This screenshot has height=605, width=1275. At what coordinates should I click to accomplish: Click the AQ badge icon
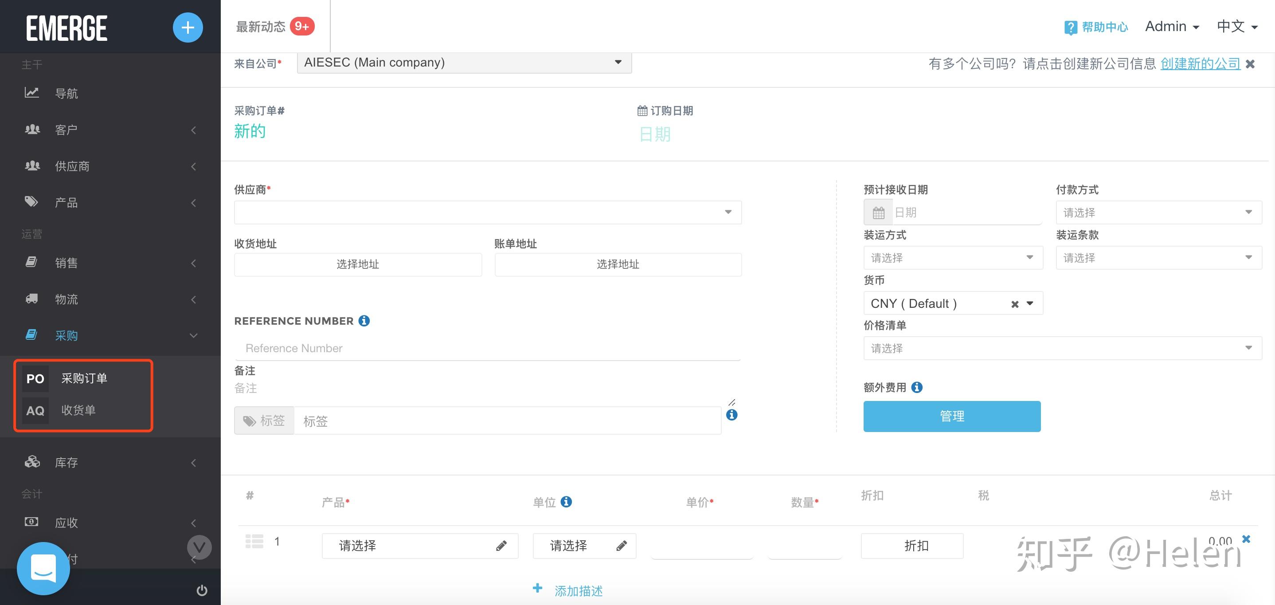point(35,410)
